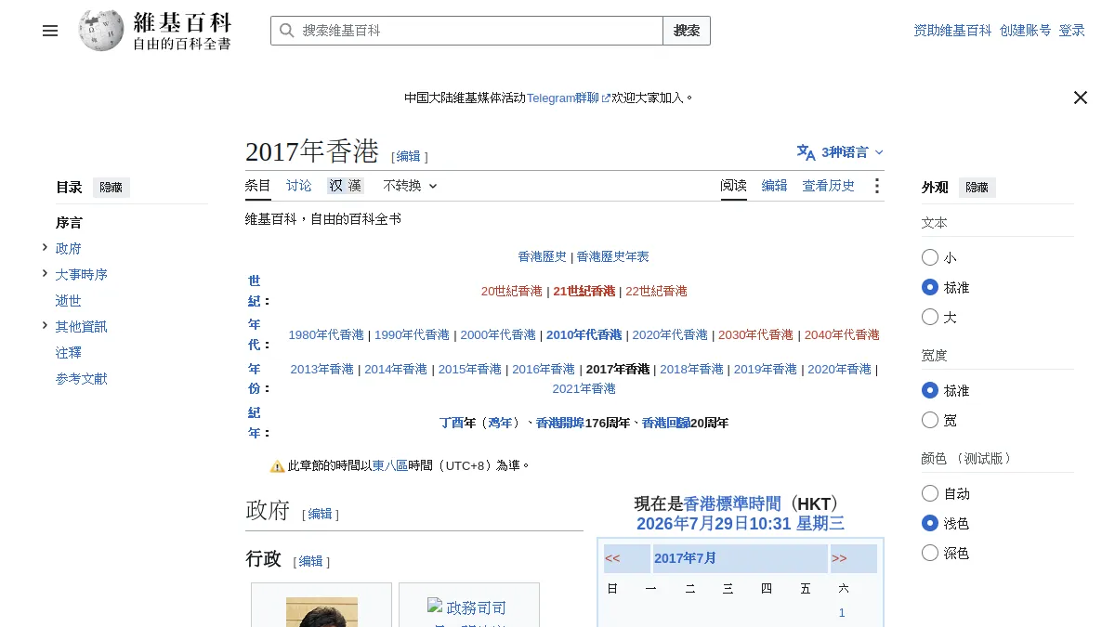Open the 香港歷史 link
This screenshot has height=627, width=1115.
point(543,256)
